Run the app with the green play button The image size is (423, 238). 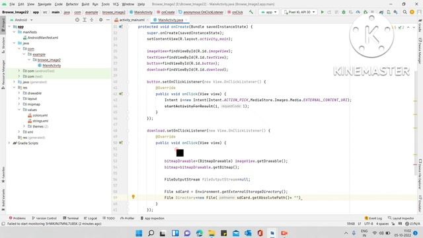coord(322,12)
